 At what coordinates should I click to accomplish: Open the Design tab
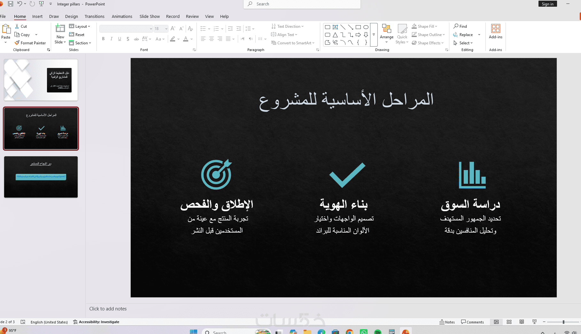(x=72, y=17)
